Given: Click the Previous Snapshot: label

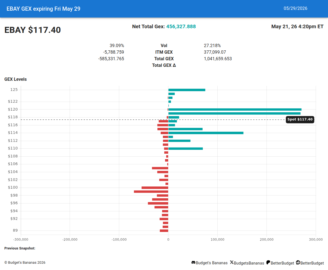Looking at the screenshot, I should tap(20, 248).
